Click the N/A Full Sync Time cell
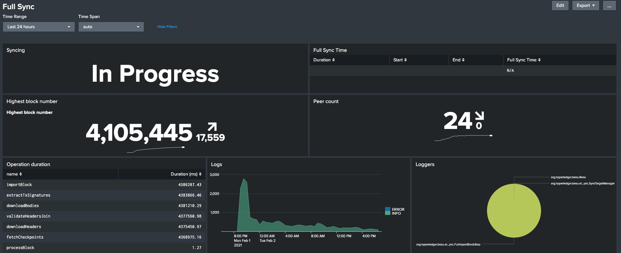Image resolution: width=621 pixels, height=253 pixels. pyautogui.click(x=510, y=71)
